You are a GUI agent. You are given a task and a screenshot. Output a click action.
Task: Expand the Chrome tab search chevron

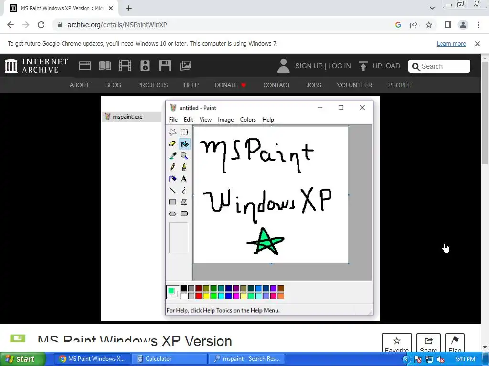432,8
